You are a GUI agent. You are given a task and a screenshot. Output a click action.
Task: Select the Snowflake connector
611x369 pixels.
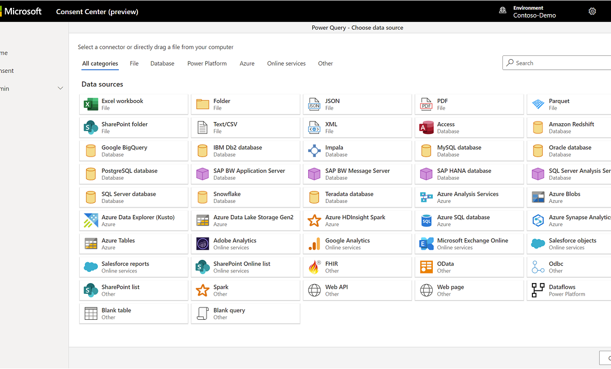point(246,197)
